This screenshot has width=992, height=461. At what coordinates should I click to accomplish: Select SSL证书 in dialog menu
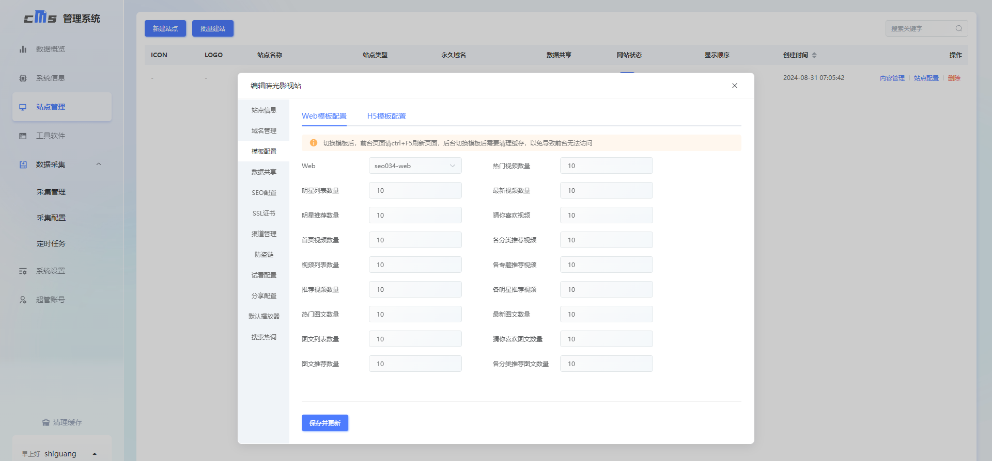point(263,213)
